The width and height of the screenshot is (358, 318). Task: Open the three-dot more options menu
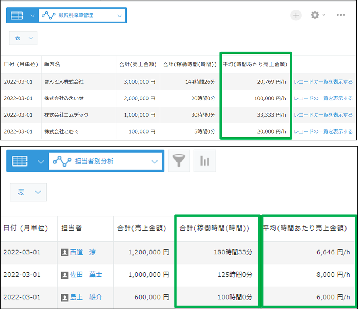click(340, 15)
